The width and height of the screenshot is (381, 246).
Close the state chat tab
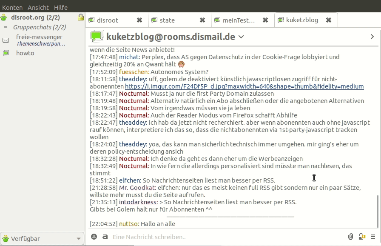(202, 20)
